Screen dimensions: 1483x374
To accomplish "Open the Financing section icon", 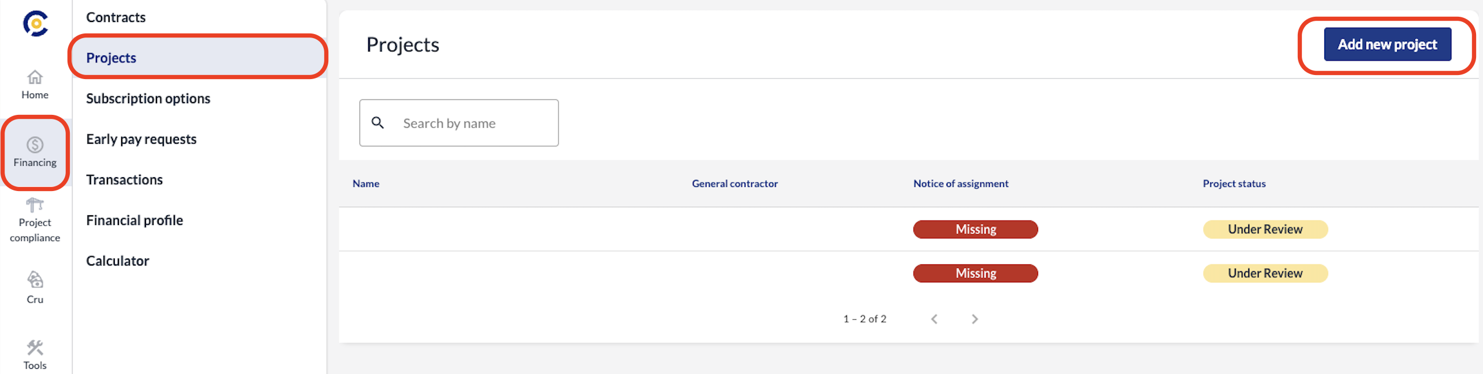I will (x=35, y=145).
